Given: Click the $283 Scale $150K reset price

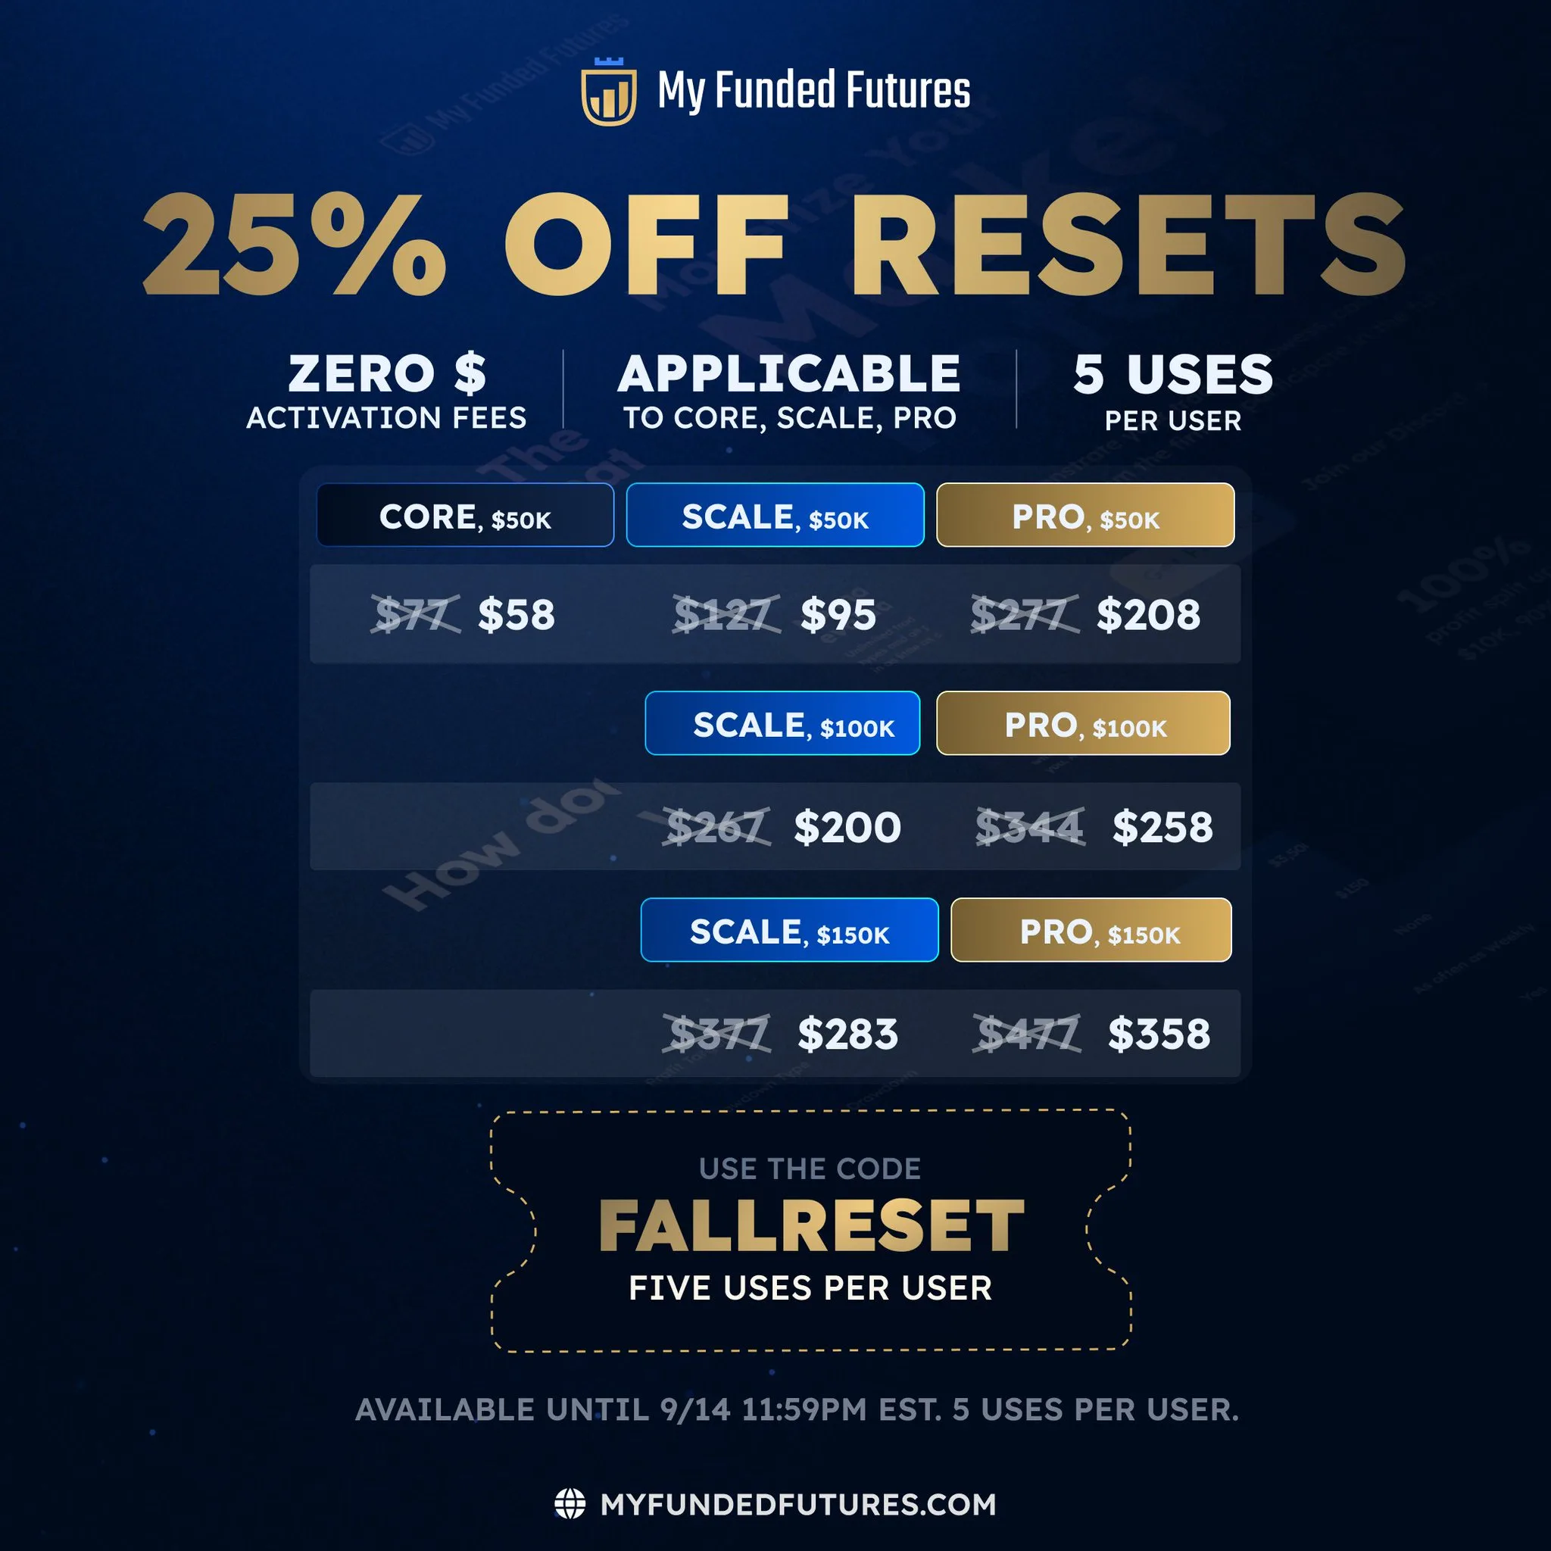Looking at the screenshot, I should pos(847,1034).
